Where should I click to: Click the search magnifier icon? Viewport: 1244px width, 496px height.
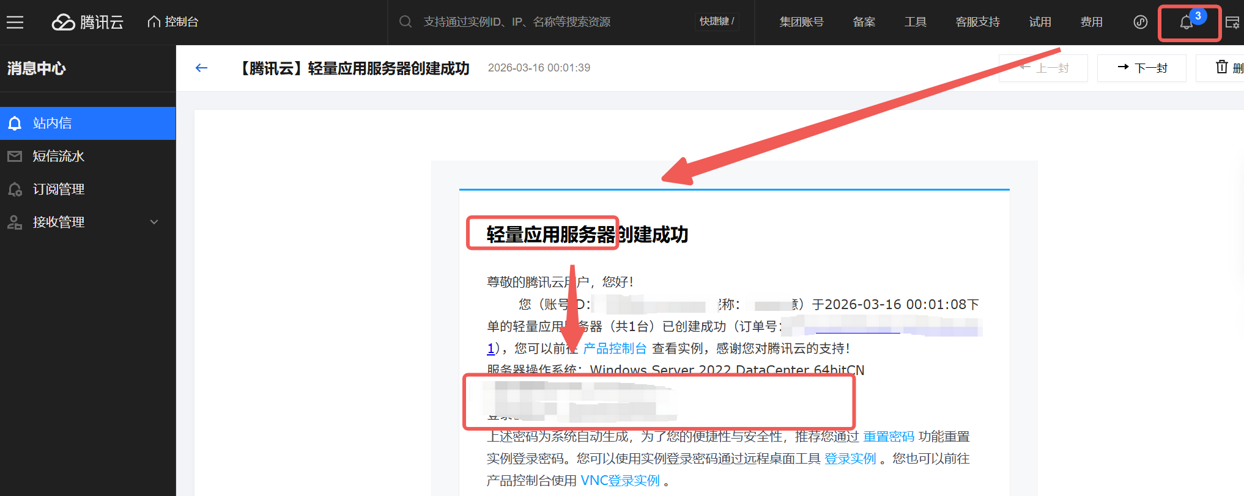click(x=405, y=22)
